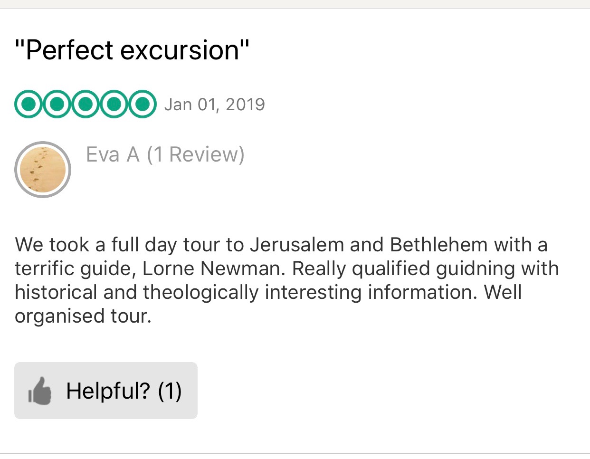Click the "Perfect excursion" review title

point(132,50)
